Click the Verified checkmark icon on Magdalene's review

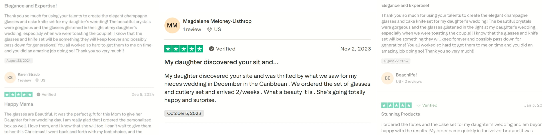212,49
